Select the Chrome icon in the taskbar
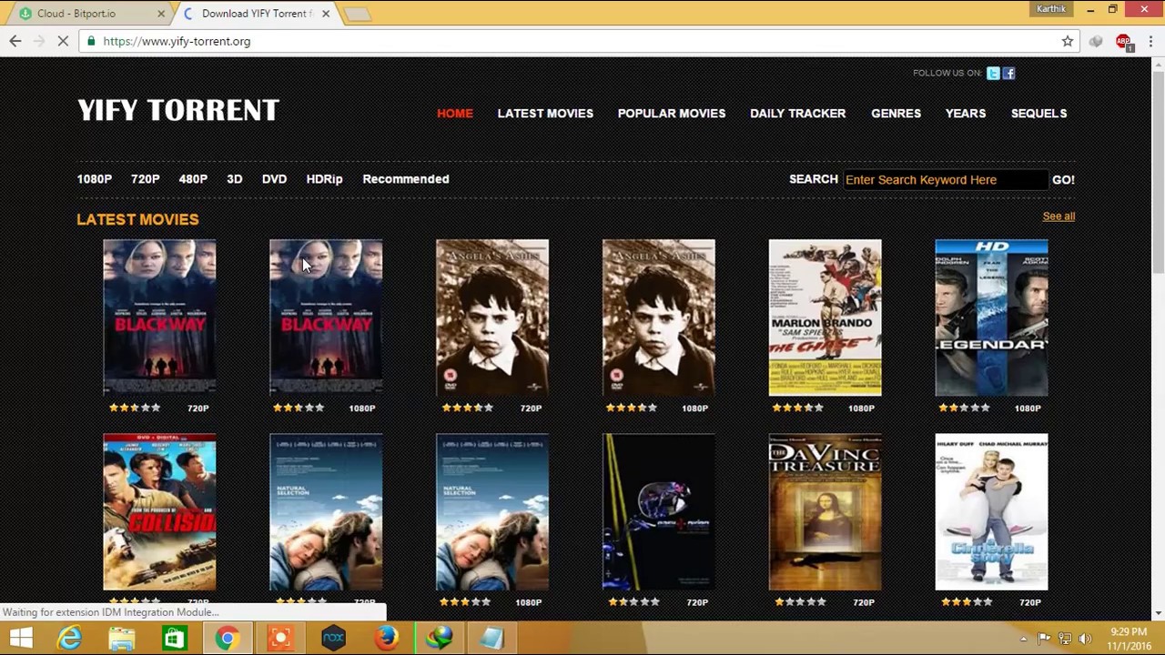Screen dimensions: 1165x655 [x=227, y=639]
